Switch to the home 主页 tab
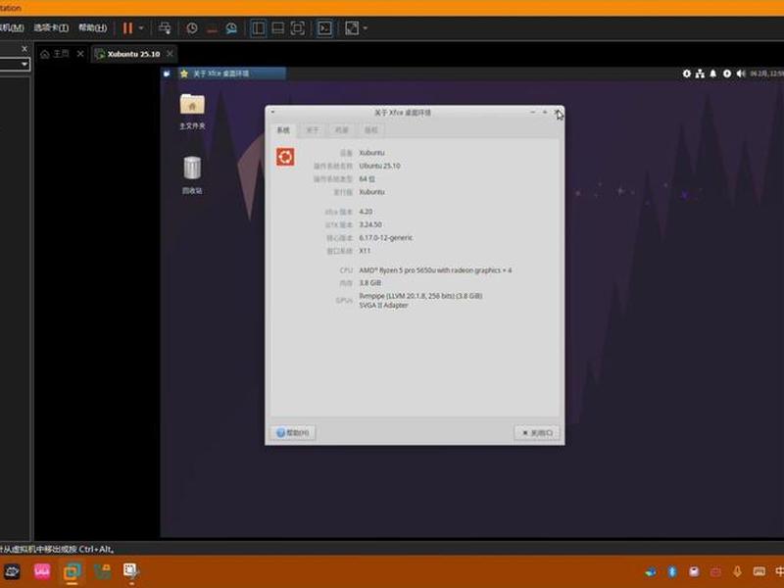 (55, 54)
